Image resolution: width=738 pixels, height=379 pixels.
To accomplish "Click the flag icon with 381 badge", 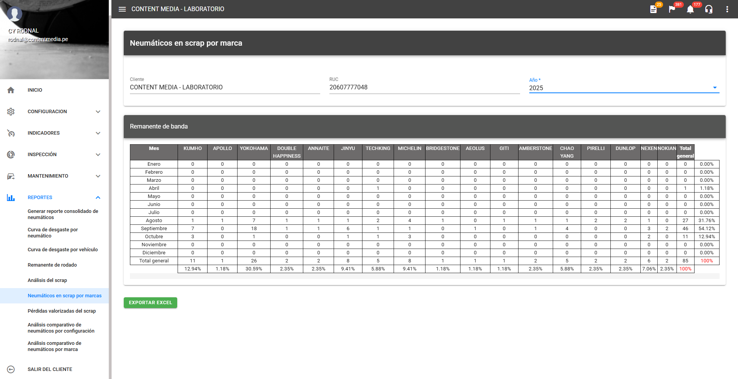I will (672, 9).
